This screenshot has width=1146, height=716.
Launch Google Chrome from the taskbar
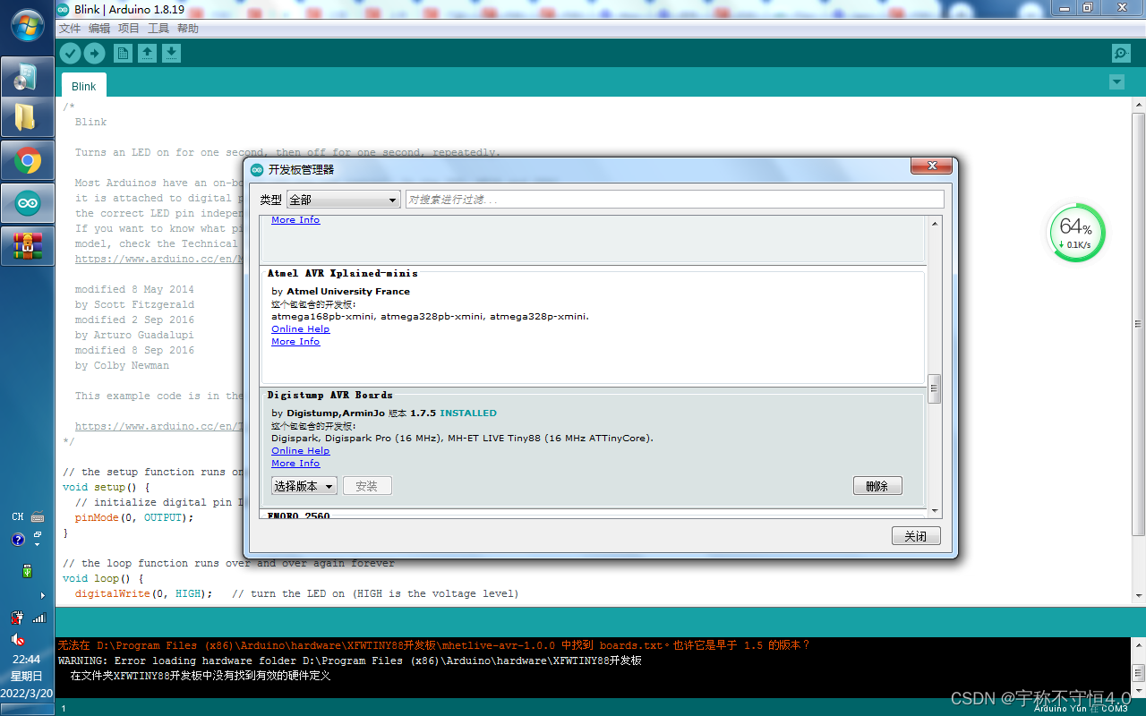click(x=27, y=162)
